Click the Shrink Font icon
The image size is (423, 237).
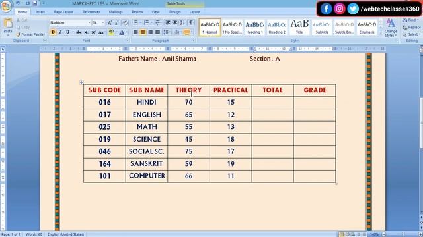tap(116, 23)
